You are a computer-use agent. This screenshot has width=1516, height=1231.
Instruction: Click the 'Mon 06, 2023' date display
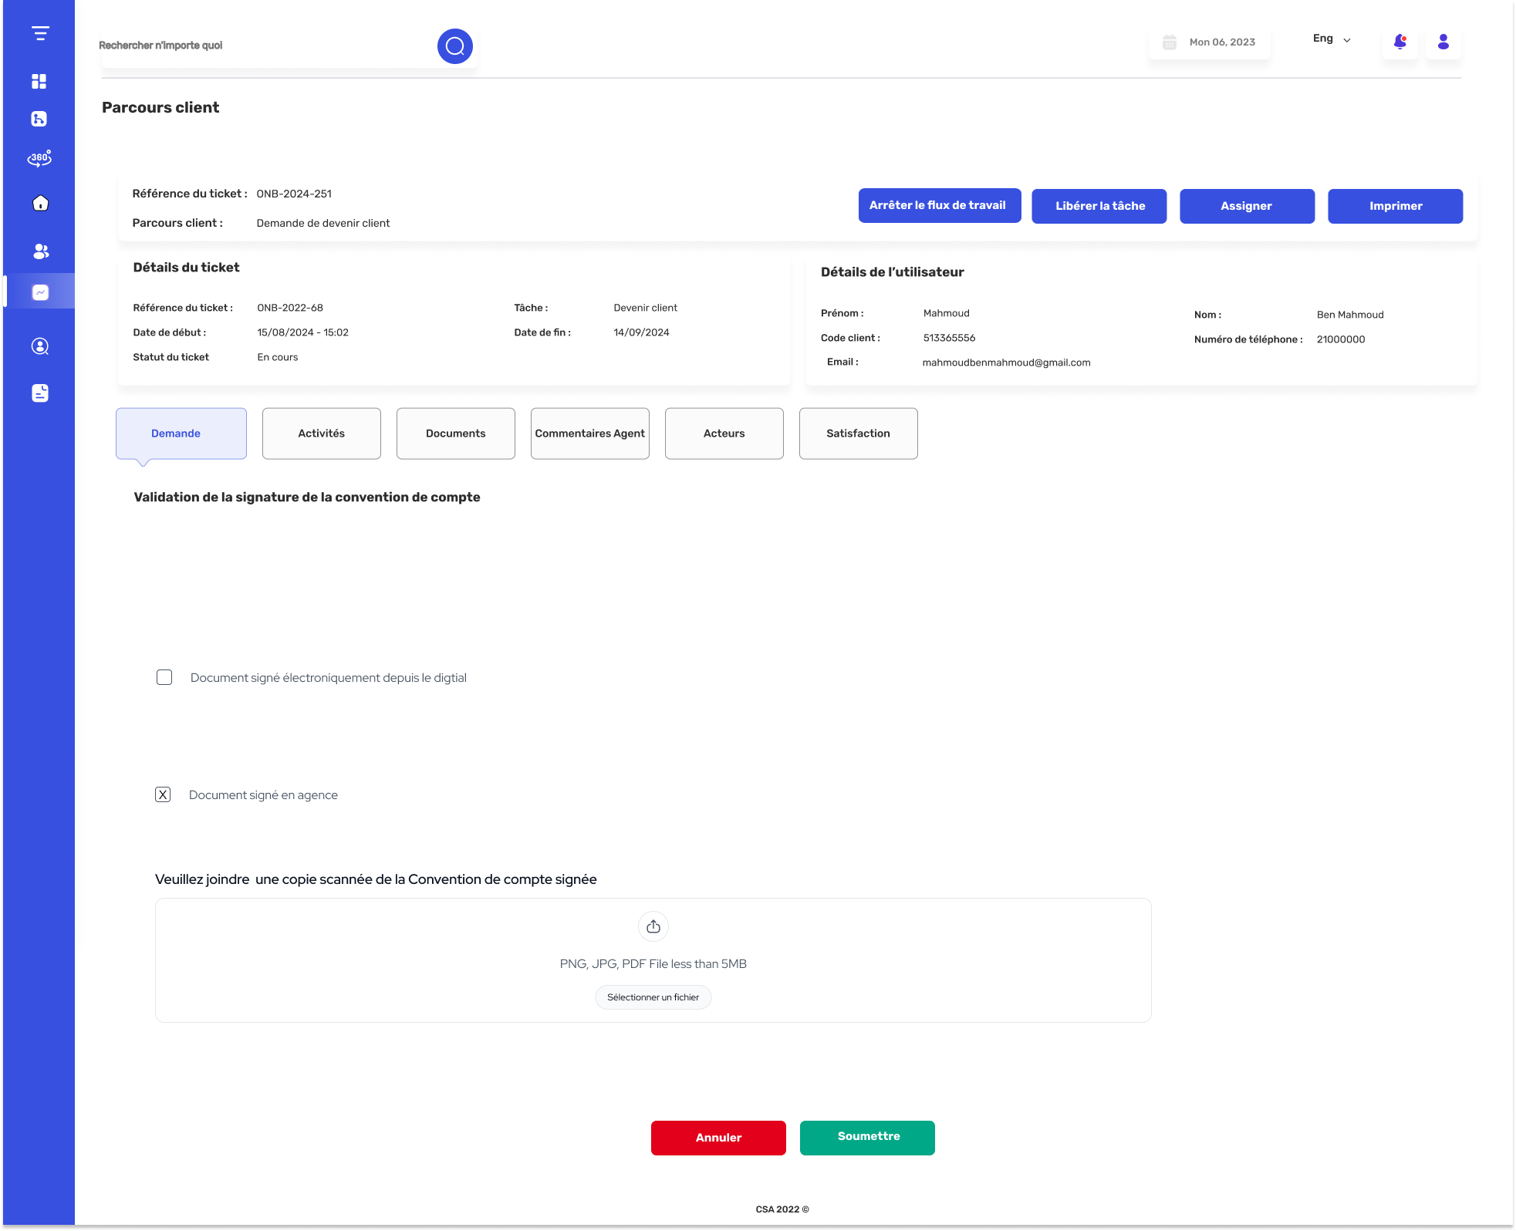[x=1222, y=42]
